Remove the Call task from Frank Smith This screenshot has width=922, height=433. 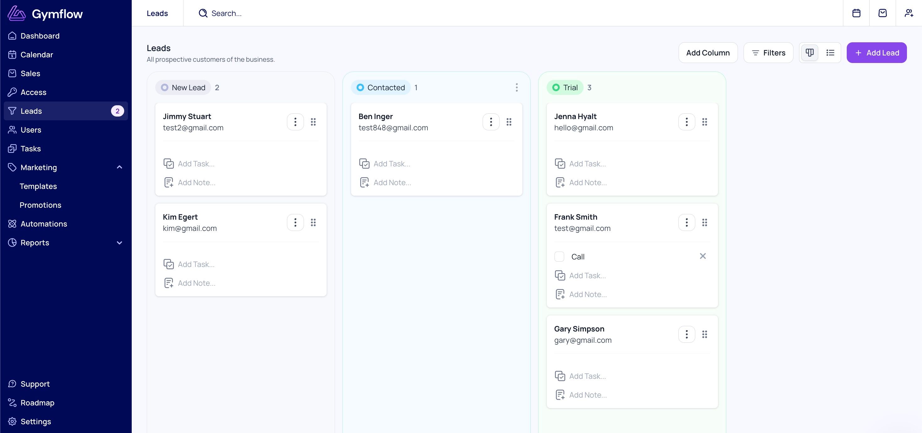pyautogui.click(x=702, y=256)
